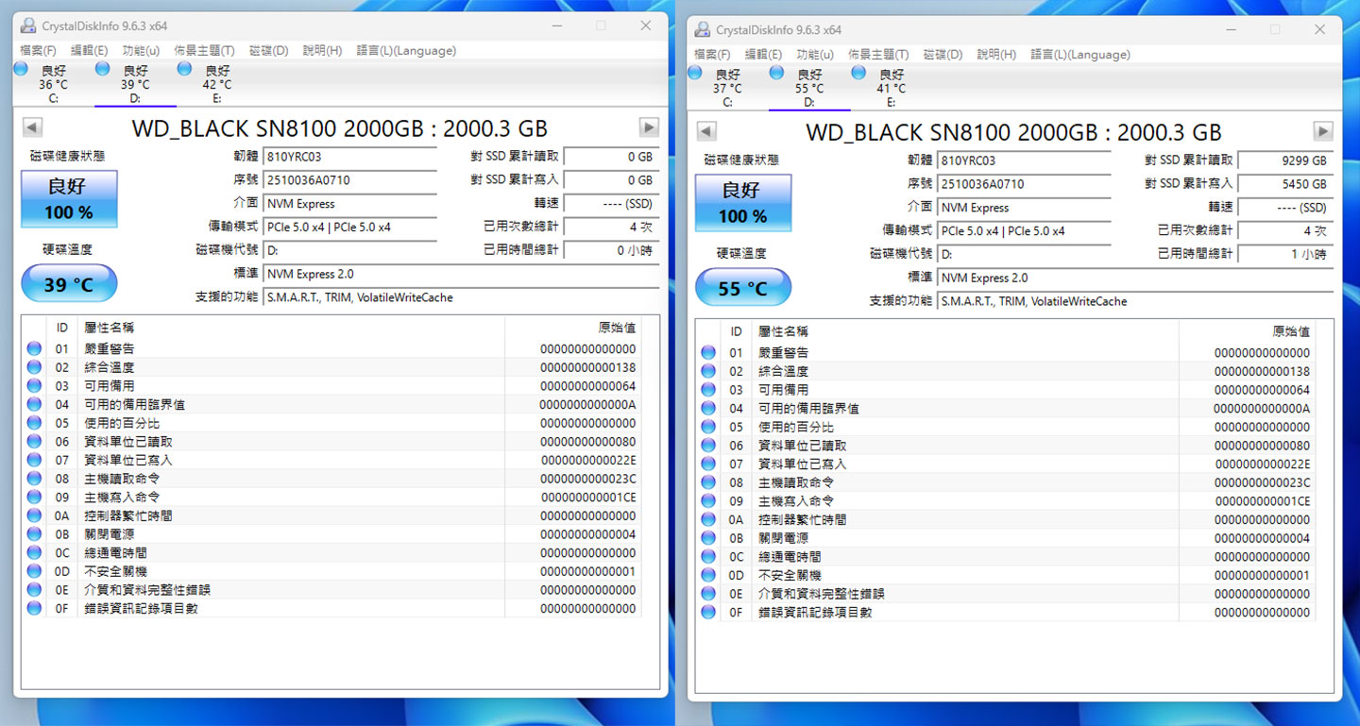
Task: Select the C: drive health icon showing 36 °C
Action: [20, 69]
